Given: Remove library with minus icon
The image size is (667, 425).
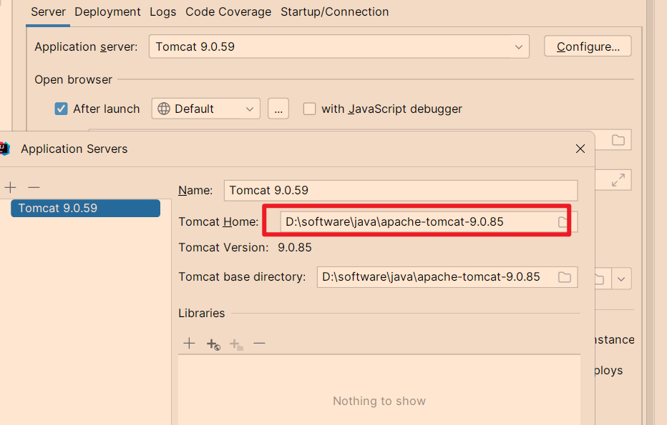Looking at the screenshot, I should tap(259, 343).
